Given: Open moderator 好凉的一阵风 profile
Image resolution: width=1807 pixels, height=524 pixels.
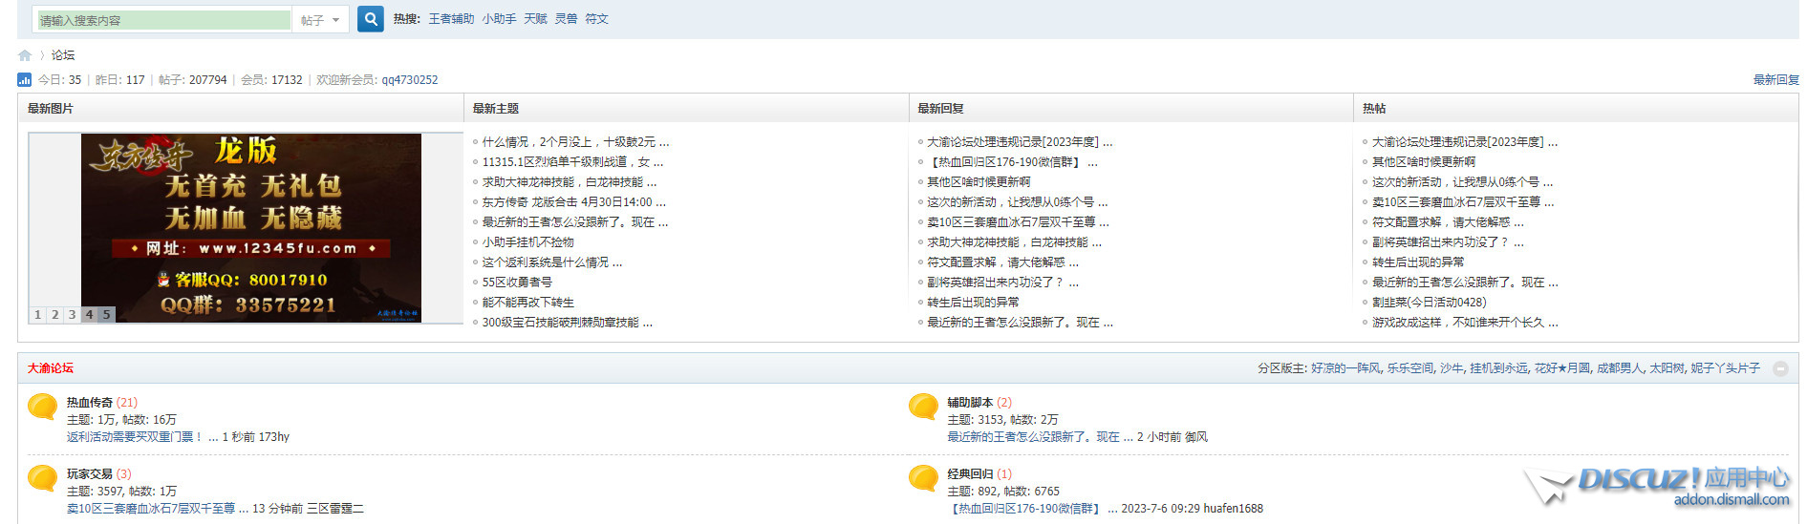Looking at the screenshot, I should point(1345,368).
